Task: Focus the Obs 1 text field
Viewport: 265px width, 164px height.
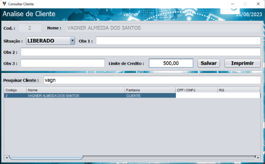Action: [178, 41]
